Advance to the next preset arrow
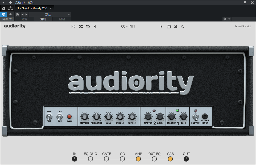This screenshot has height=165, width=256. pyautogui.click(x=161, y=27)
